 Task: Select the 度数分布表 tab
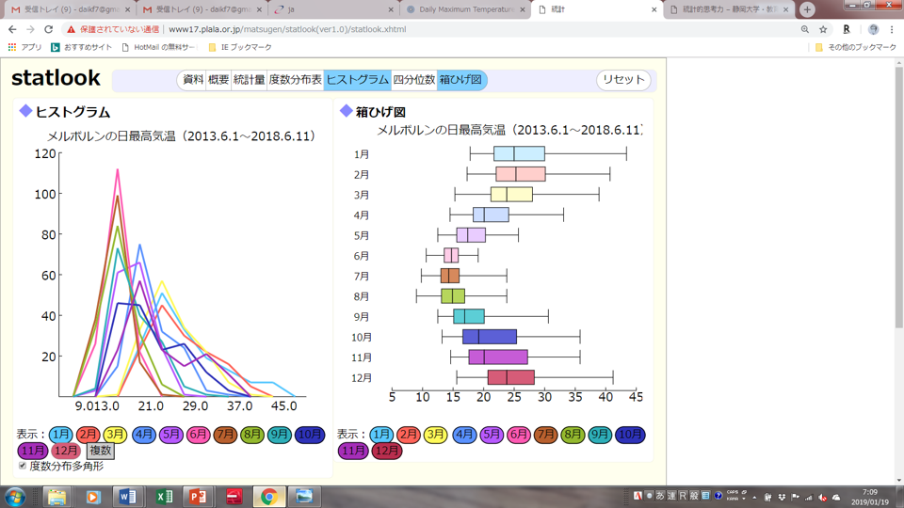click(x=295, y=80)
